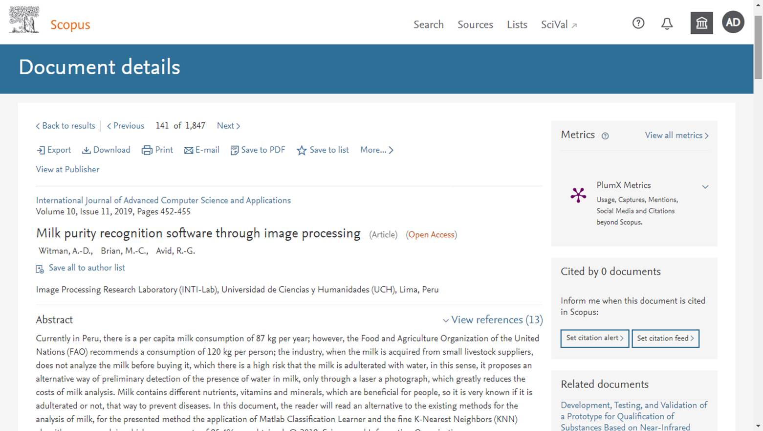Click Set citation feed button
763x431 pixels.
point(665,339)
